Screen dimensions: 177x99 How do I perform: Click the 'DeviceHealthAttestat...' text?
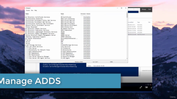(x=69, y=38)
